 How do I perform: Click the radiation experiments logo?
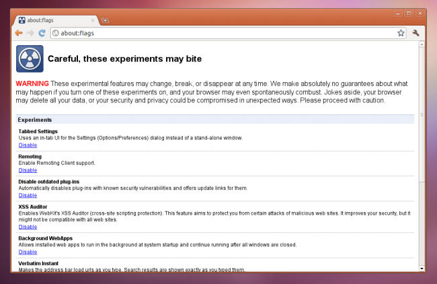click(x=30, y=59)
